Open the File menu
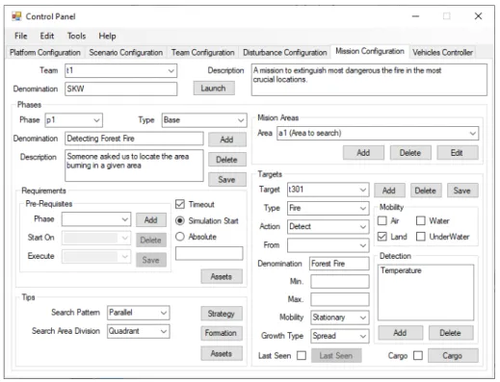 click(21, 36)
